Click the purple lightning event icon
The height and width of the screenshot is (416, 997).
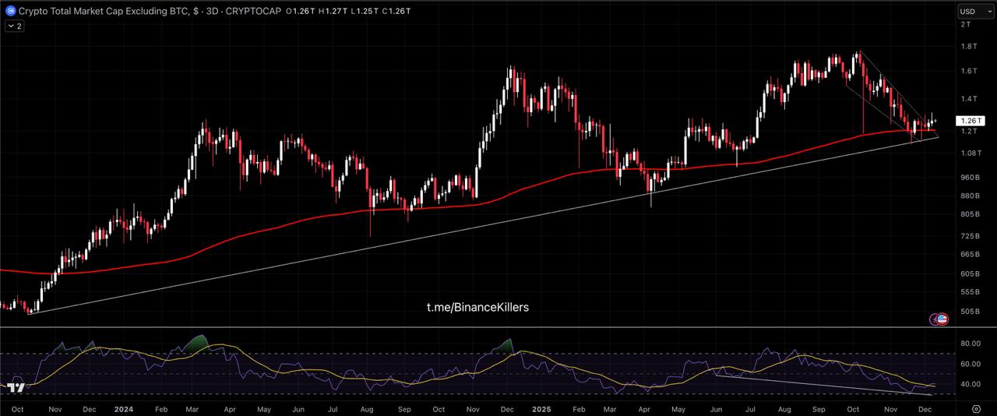[x=933, y=319]
